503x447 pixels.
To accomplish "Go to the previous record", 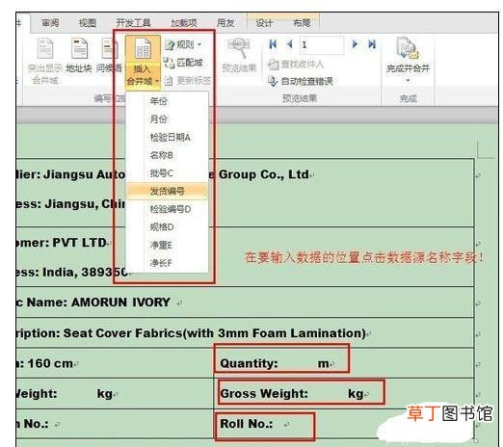I will point(290,44).
